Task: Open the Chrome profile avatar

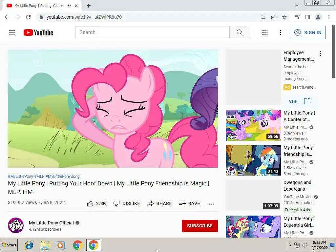Action: (x=318, y=17)
